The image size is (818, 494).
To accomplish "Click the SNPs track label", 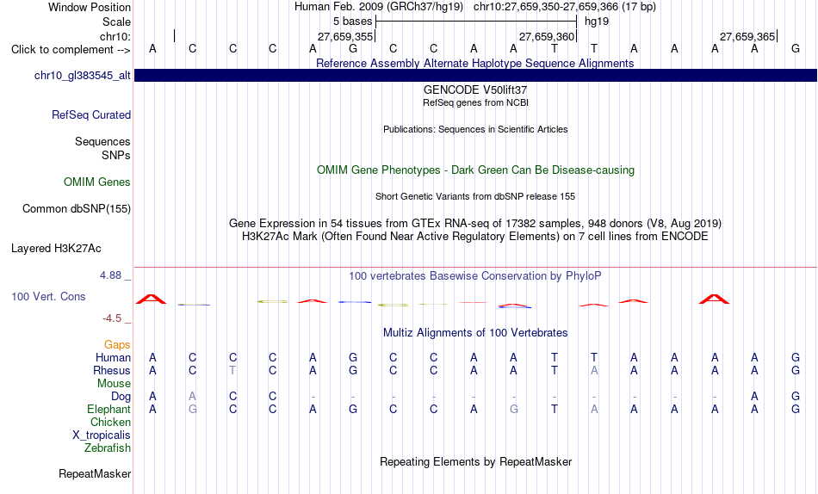I will [116, 155].
